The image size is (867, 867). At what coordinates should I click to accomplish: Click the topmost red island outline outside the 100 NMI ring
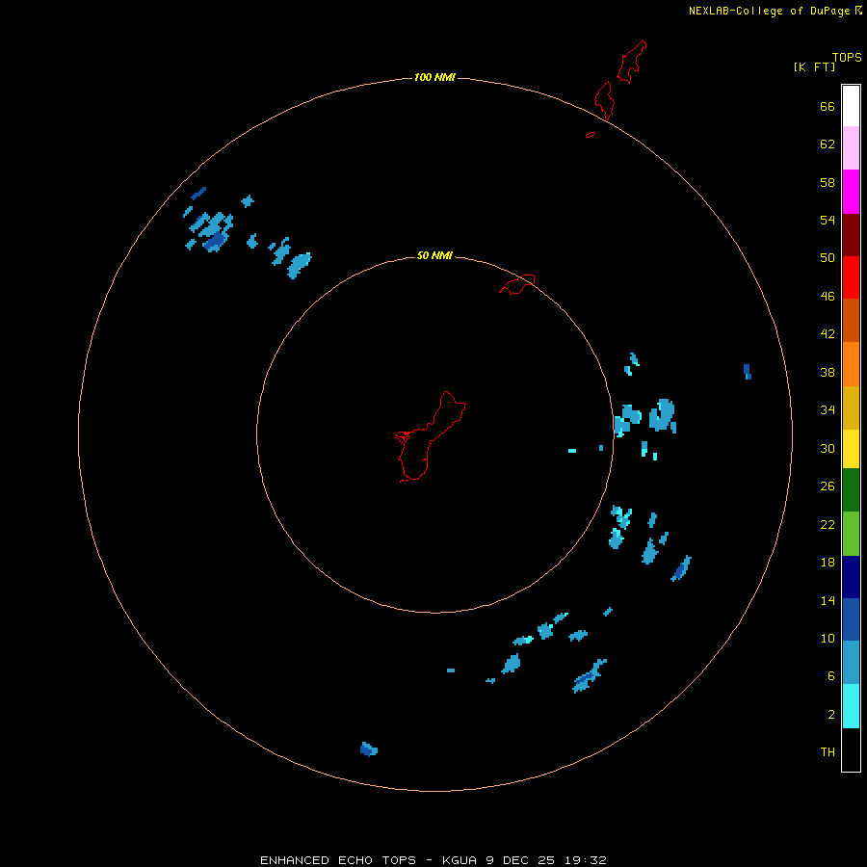pyautogui.click(x=632, y=62)
